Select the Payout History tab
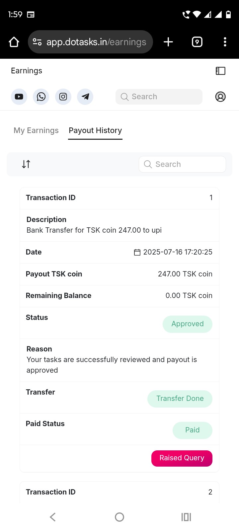 pyautogui.click(x=95, y=131)
